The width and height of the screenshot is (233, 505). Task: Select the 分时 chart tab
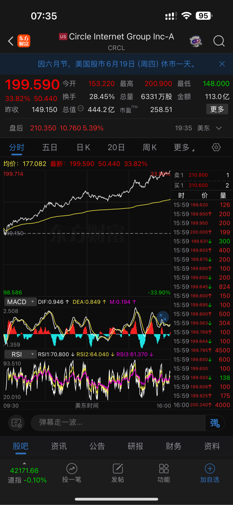[16, 147]
